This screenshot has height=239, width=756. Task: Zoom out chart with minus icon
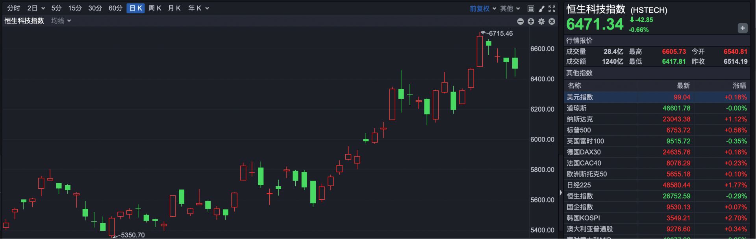521,22
